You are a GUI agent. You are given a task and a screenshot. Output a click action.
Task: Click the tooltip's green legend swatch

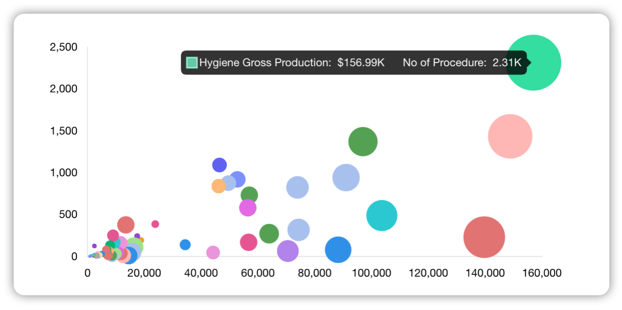(192, 63)
